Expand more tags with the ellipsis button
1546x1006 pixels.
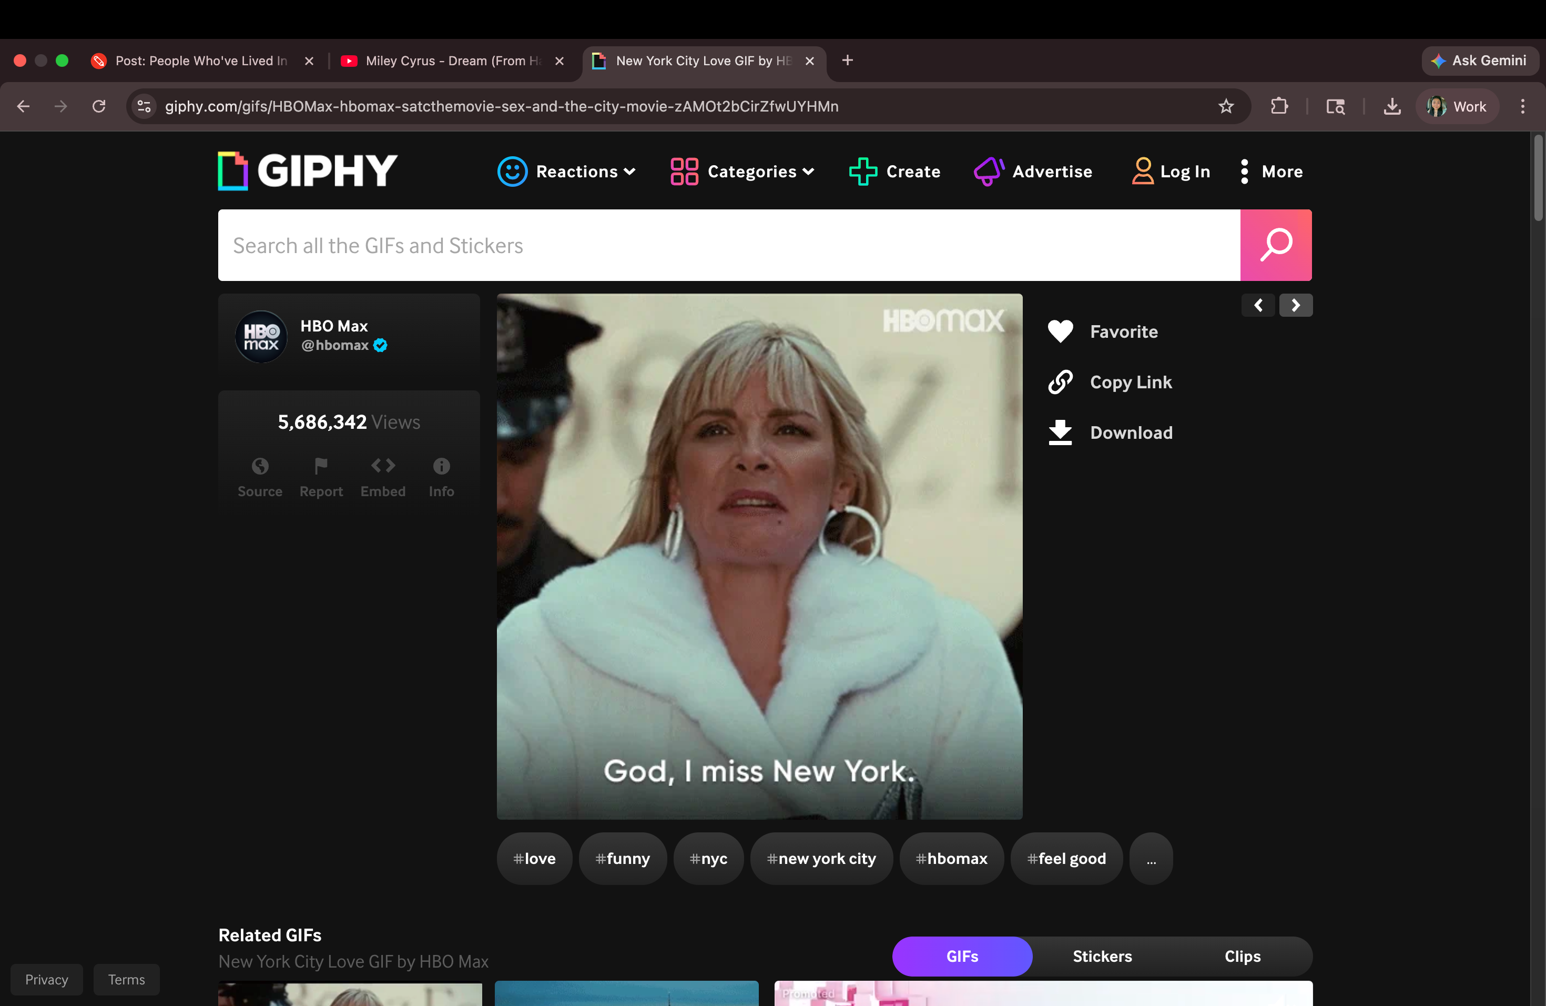tap(1151, 859)
